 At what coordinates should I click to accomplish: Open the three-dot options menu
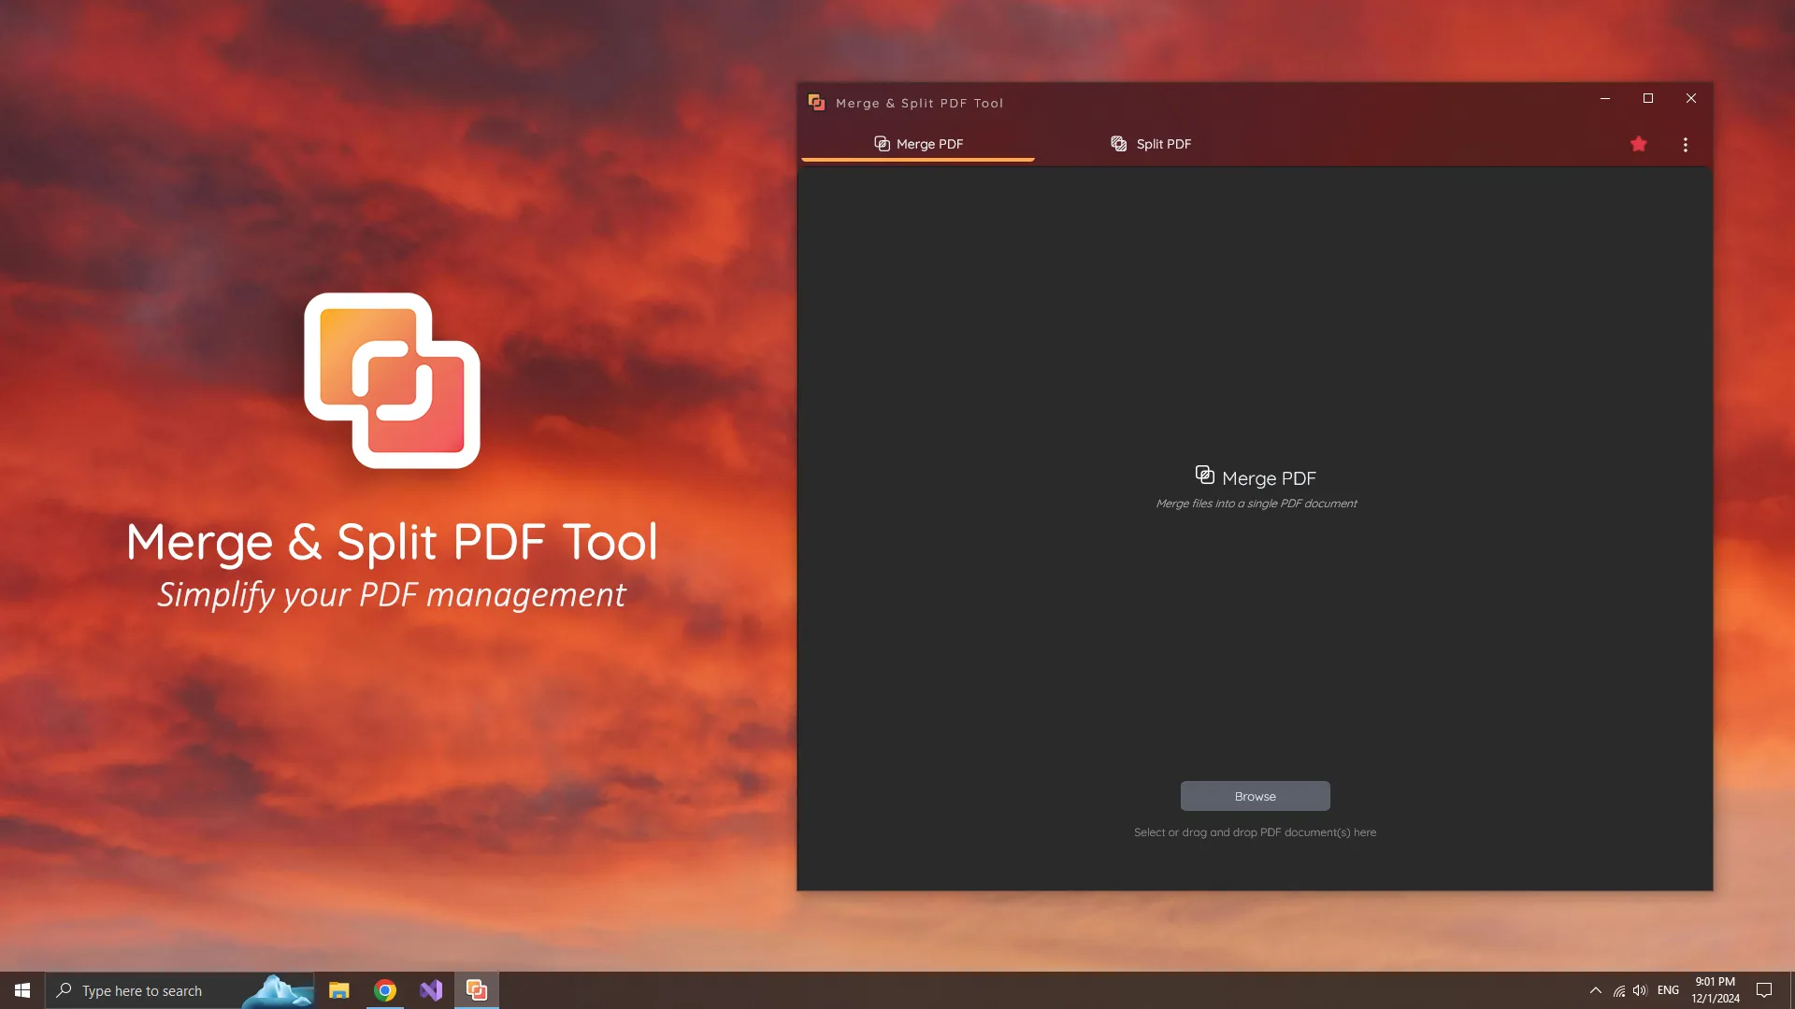(1686, 145)
